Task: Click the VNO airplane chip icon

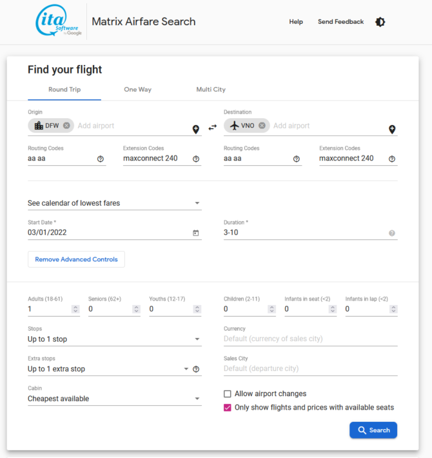Action: tap(235, 126)
